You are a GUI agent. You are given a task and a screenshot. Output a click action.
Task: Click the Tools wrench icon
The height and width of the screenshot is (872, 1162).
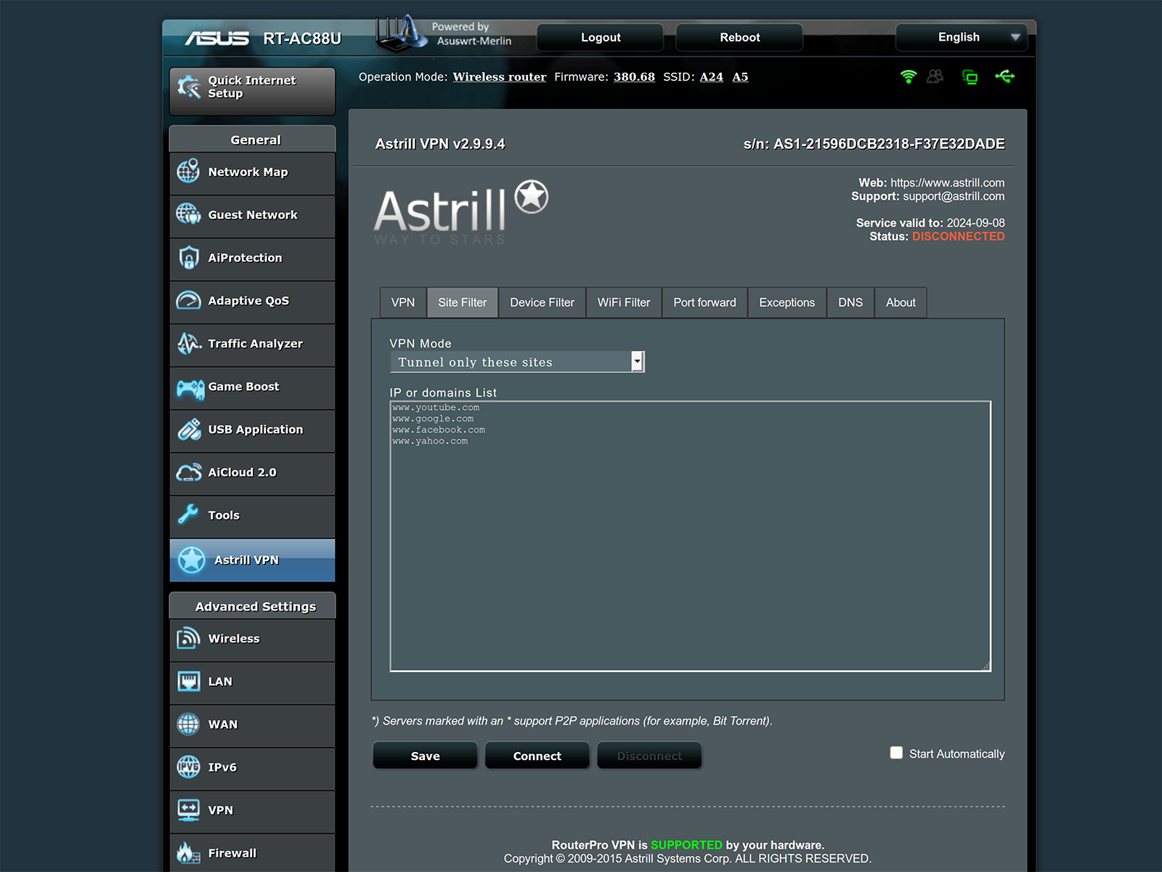click(188, 514)
